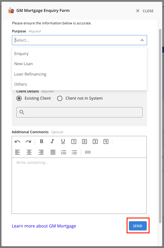This screenshot has width=164, height=248.
Task: Apply heading 2 style
Action: tap(84, 142)
